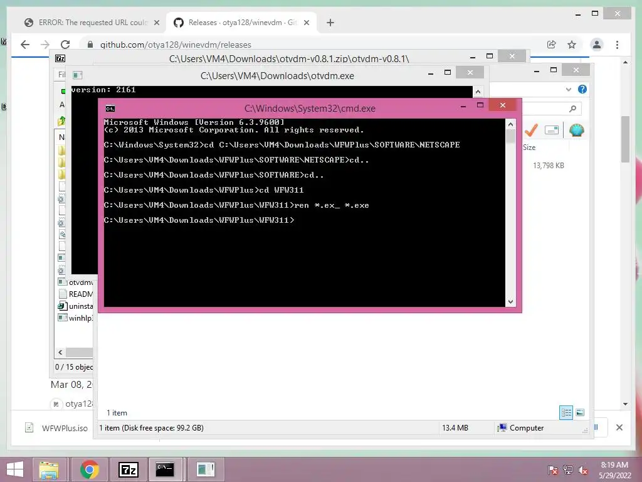Click network tray icon

click(568, 470)
